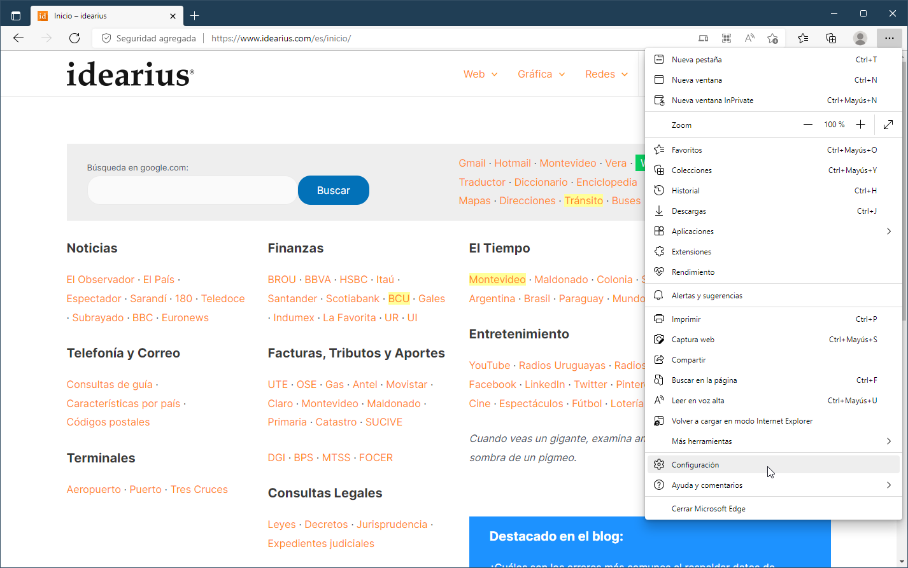Increase zoom with plus button
This screenshot has height=568, width=908.
[x=860, y=125]
